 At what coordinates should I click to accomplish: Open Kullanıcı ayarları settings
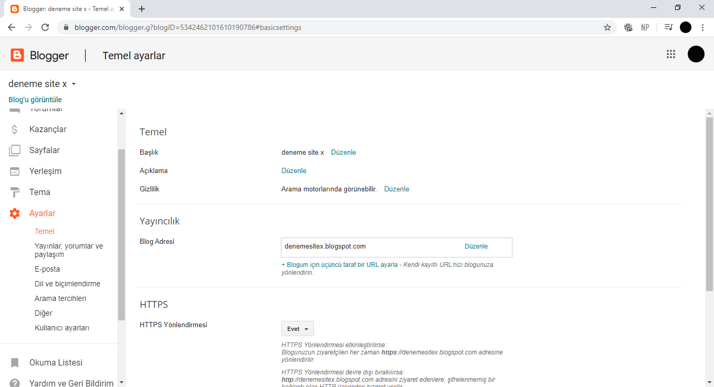tap(62, 328)
